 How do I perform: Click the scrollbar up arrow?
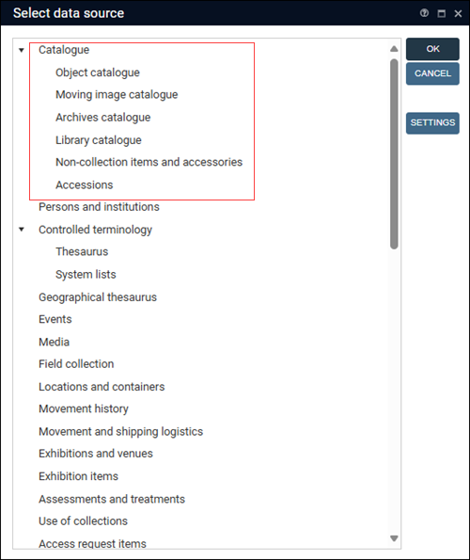(394, 49)
